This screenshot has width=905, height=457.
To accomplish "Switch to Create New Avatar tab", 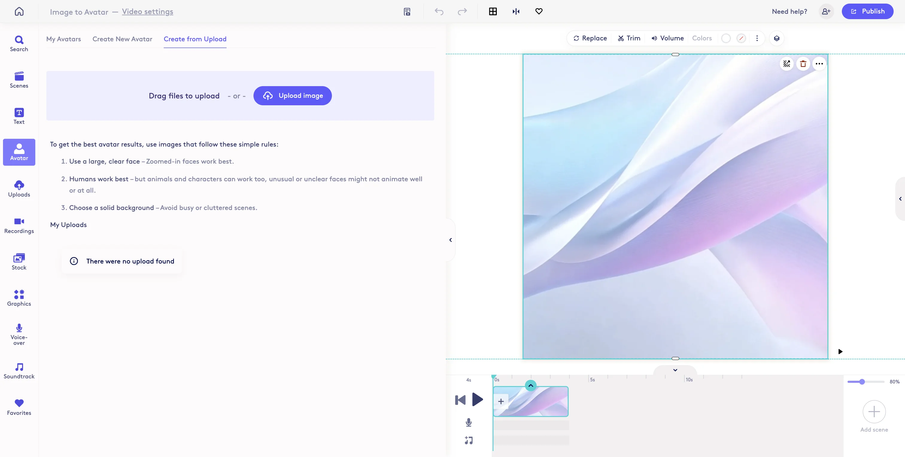I will 122,39.
